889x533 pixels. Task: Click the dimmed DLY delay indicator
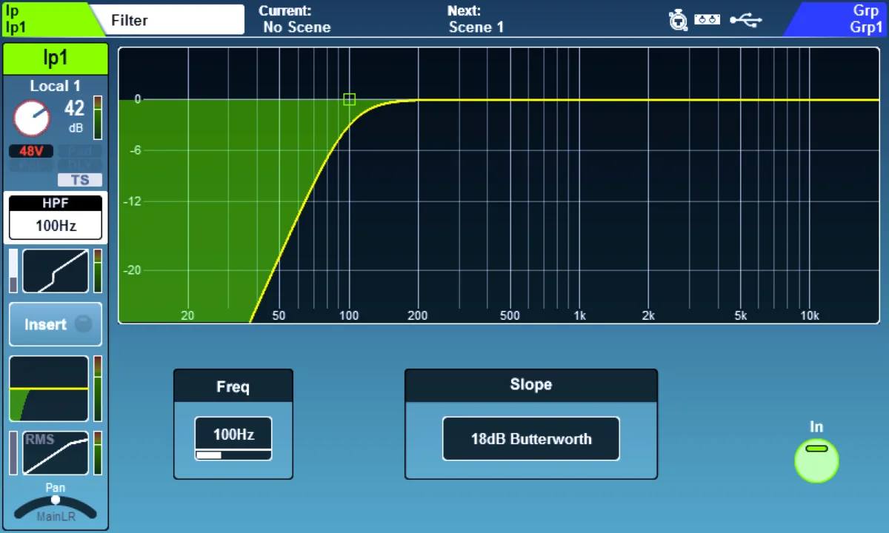80,166
